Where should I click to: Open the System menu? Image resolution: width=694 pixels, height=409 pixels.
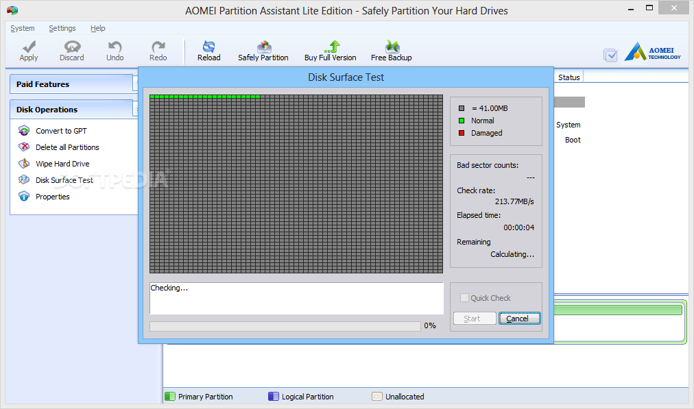tap(23, 28)
